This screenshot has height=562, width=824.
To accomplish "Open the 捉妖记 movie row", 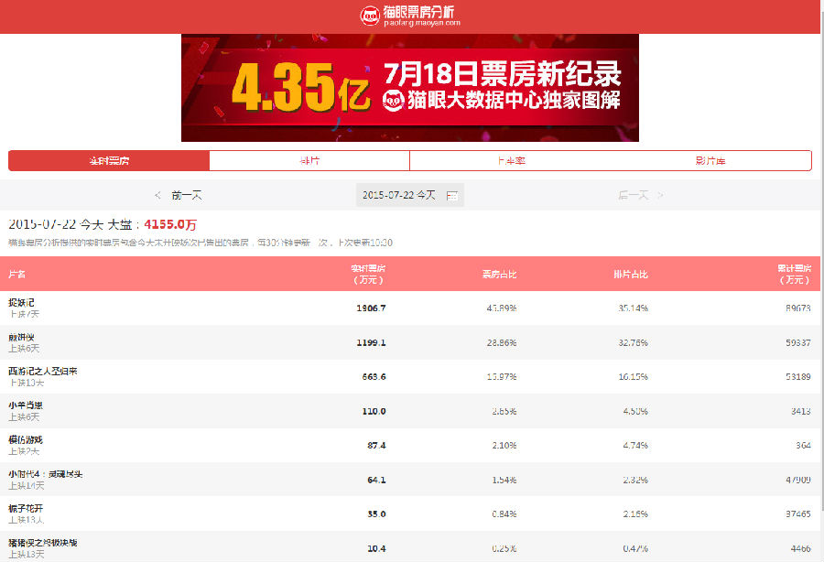I will 410,308.
